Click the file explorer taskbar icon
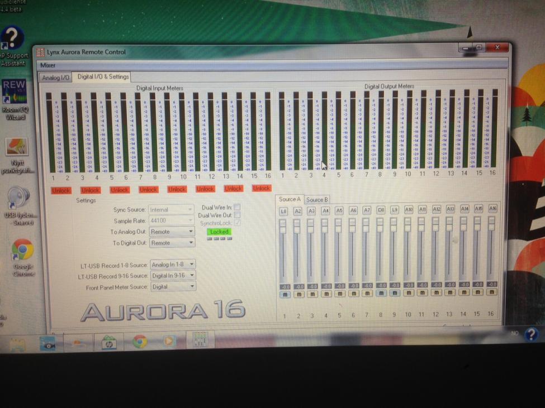The width and height of the screenshot is (545, 408). (x=17, y=344)
